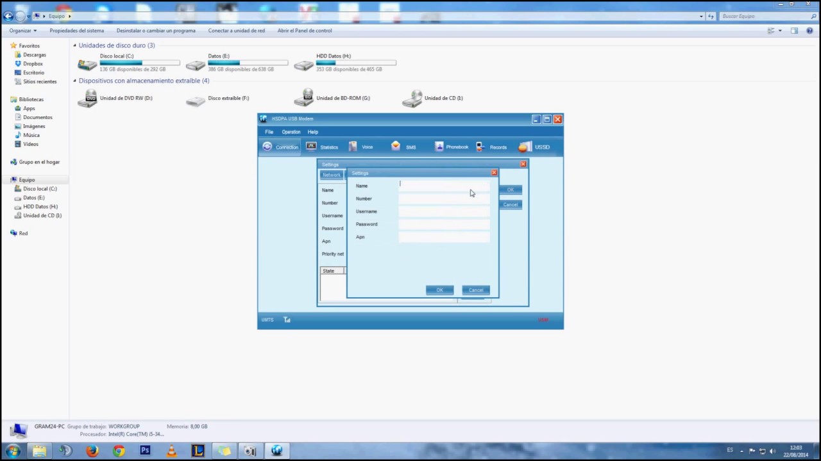Open the Windows Start menu
The image size is (821, 461).
(13, 451)
